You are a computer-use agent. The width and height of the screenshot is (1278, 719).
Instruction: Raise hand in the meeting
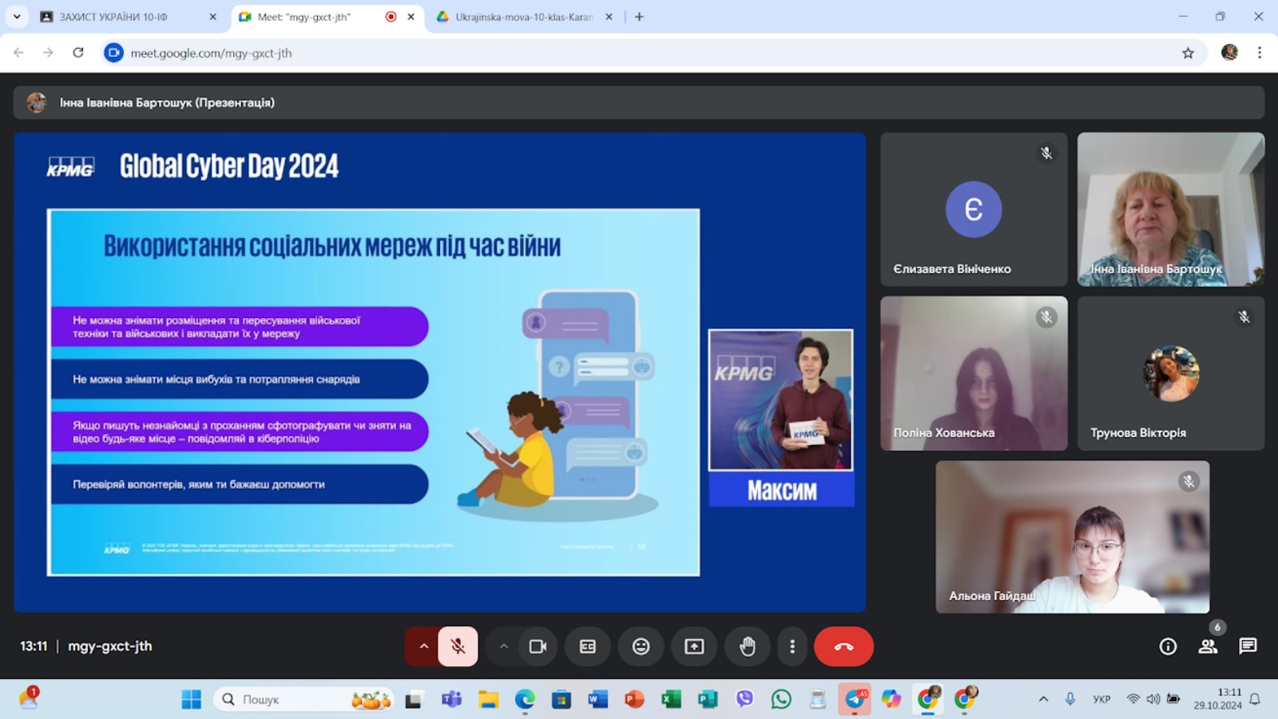(x=747, y=646)
